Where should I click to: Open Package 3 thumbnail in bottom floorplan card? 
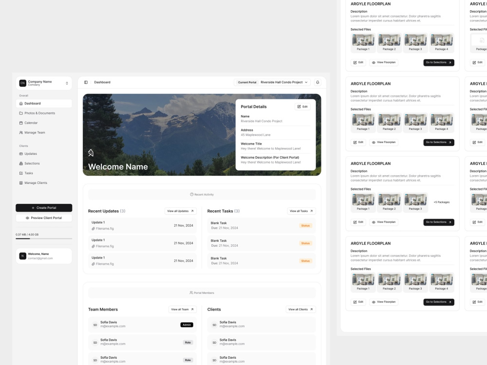[415, 282]
